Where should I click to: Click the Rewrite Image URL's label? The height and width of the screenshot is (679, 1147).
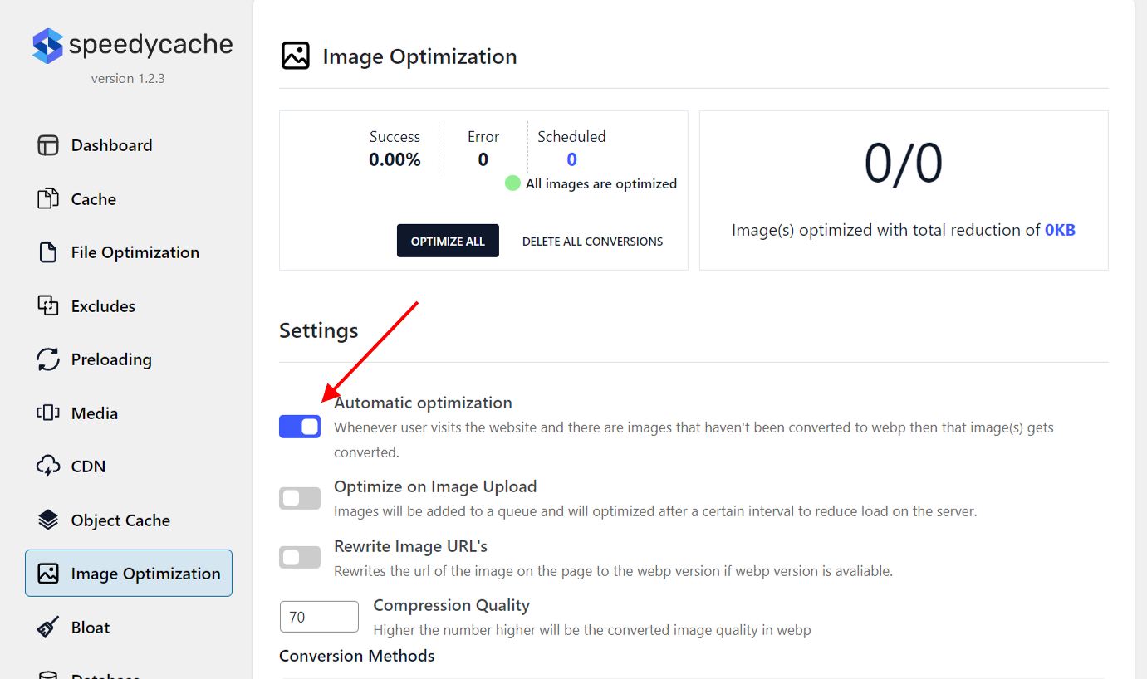pyautogui.click(x=410, y=546)
